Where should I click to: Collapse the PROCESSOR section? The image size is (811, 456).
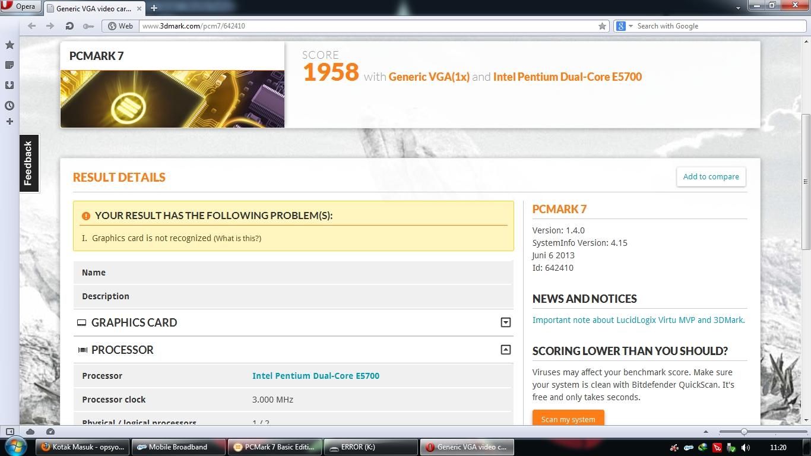point(505,350)
